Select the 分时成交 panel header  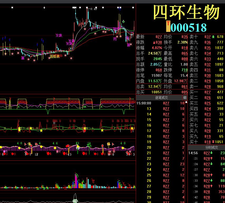(212, 147)
